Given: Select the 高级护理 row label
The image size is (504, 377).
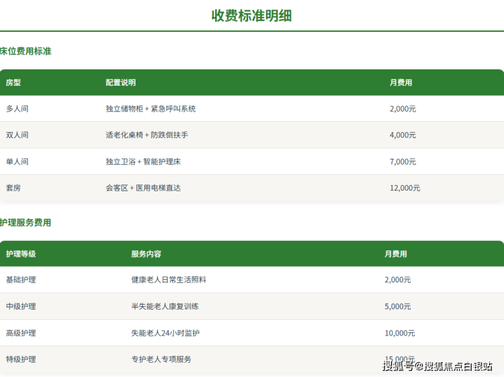Looking at the screenshot, I should coord(21,333).
